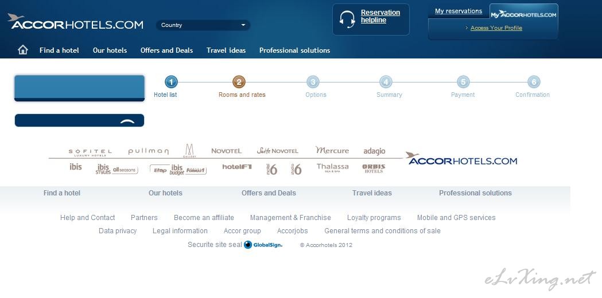The height and width of the screenshot is (298, 602).
Task: Click the Novotel brand logo
Action: pyautogui.click(x=227, y=151)
